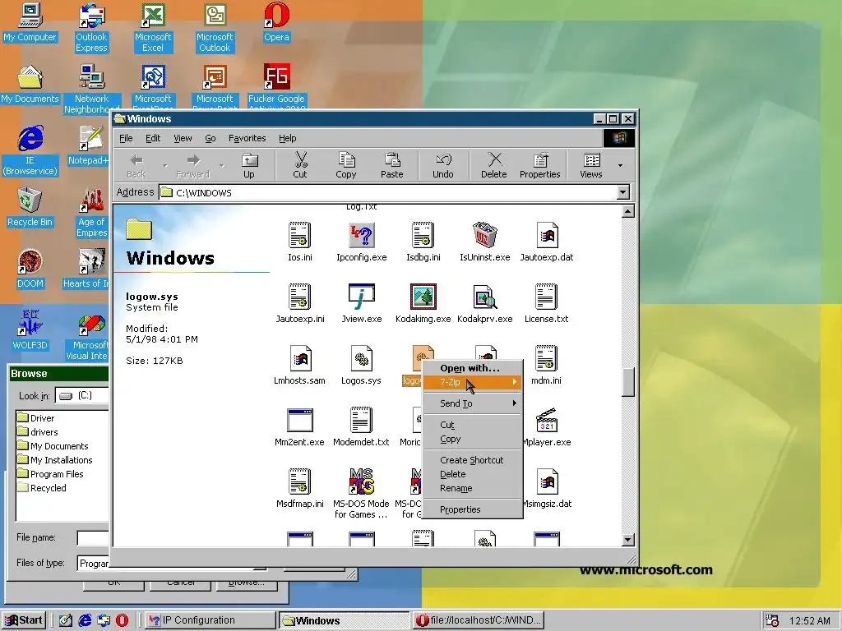842x631 pixels.
Task: Select the Driver folder in Browse
Action: click(36, 418)
